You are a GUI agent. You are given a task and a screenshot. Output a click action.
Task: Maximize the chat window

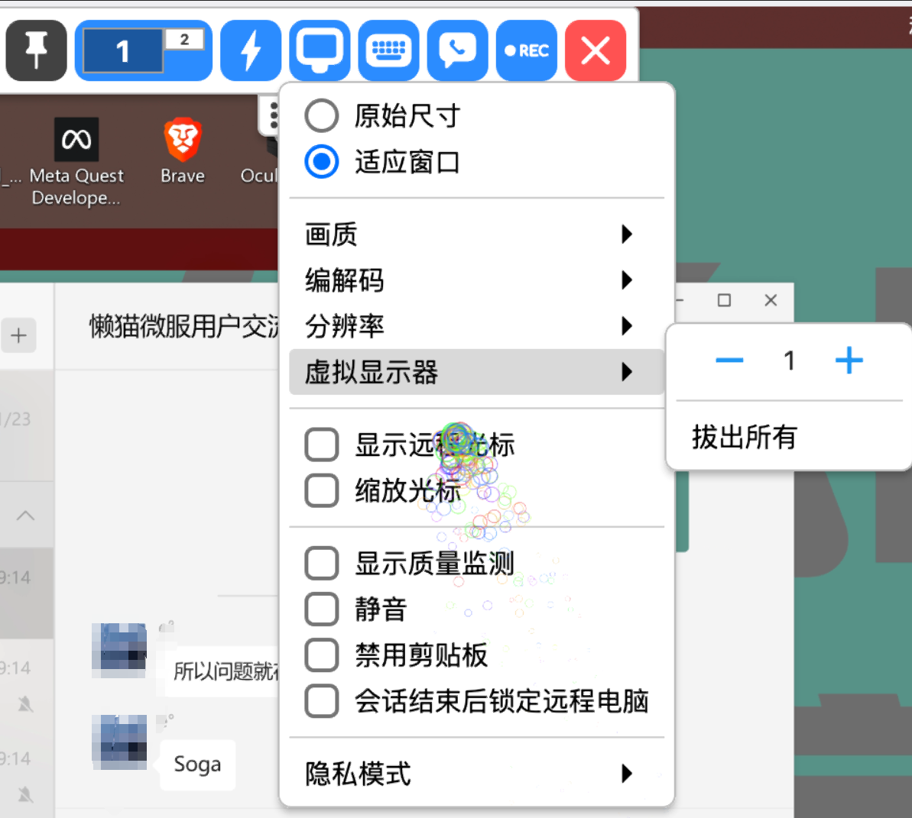(x=724, y=300)
